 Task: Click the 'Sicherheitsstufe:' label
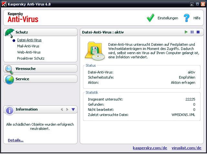point(101,77)
